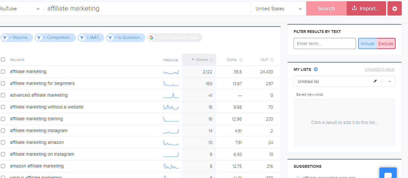Select the Include filter option
The height and width of the screenshot is (178, 408).
(x=368, y=43)
